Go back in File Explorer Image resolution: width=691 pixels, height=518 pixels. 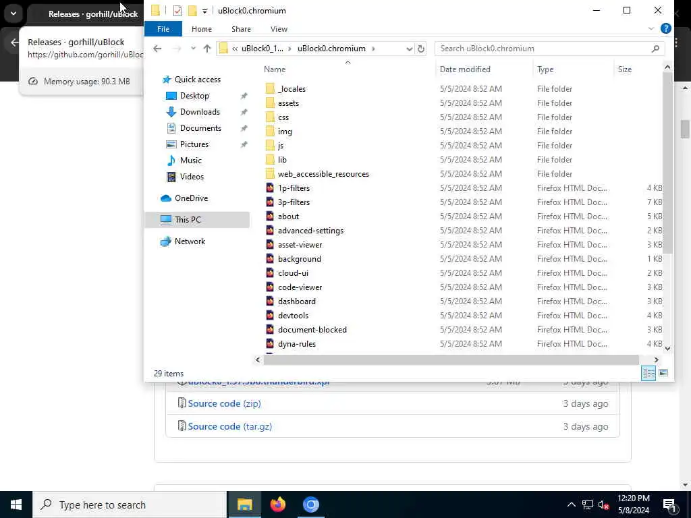[x=157, y=49]
